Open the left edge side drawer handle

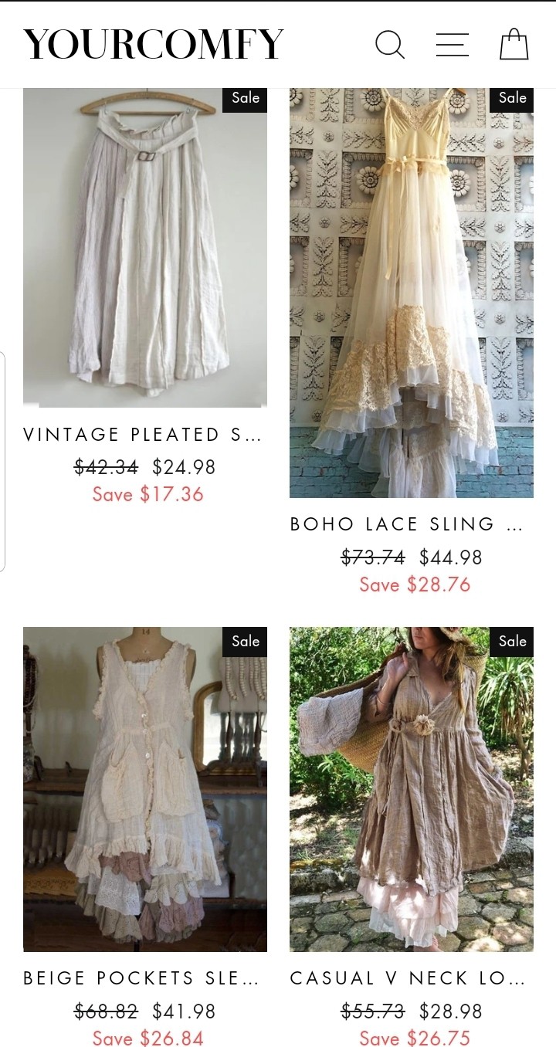point(2,462)
